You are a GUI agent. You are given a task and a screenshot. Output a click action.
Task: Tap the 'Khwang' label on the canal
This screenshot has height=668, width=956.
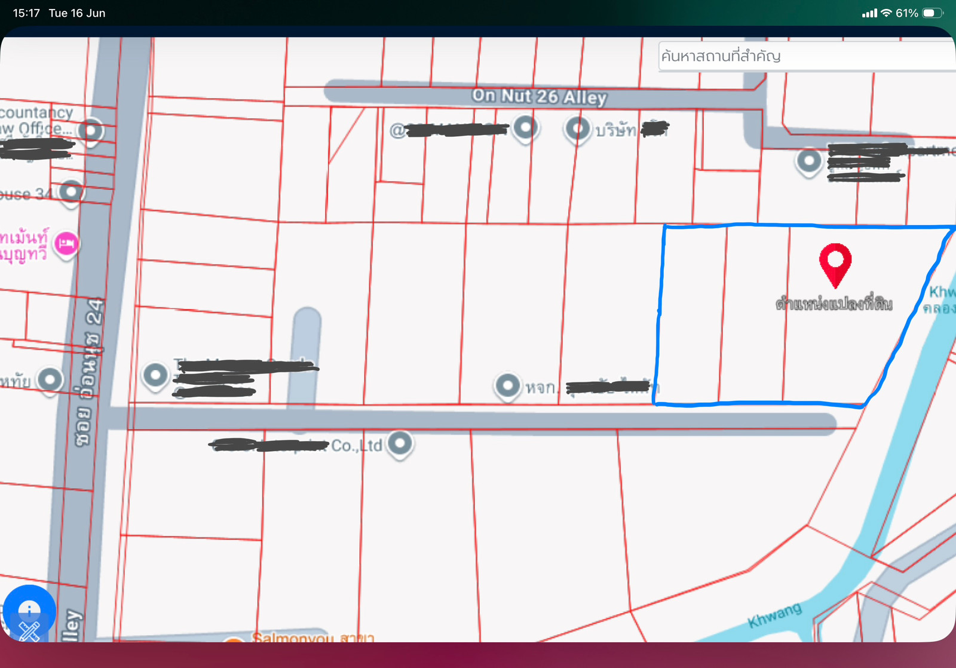775,615
